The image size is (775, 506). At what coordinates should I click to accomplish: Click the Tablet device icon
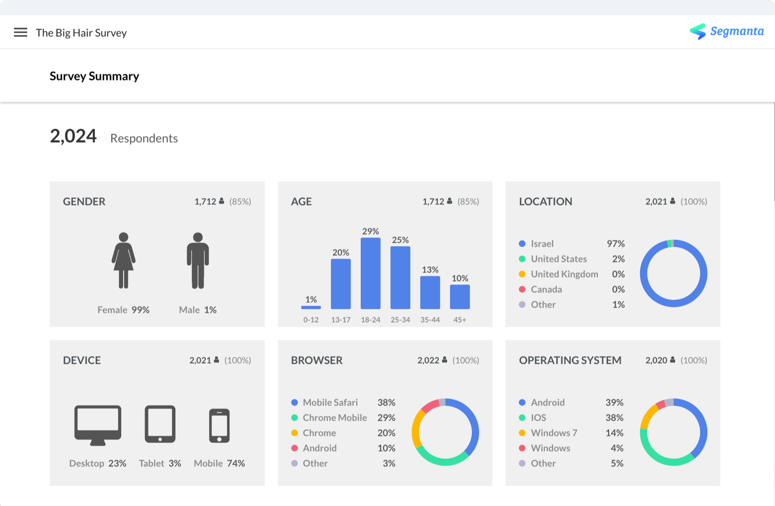(x=160, y=424)
